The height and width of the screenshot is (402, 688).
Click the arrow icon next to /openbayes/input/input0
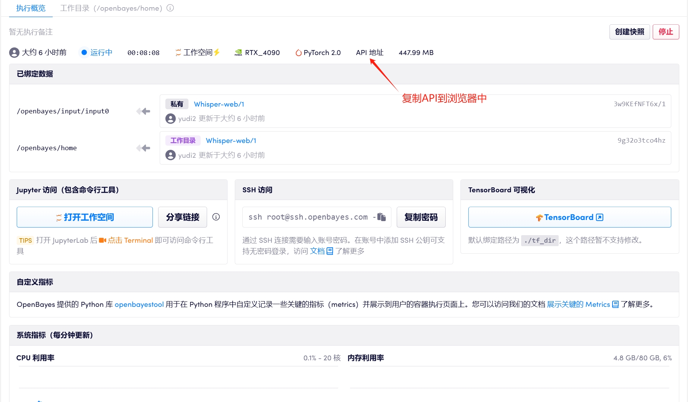pyautogui.click(x=143, y=111)
